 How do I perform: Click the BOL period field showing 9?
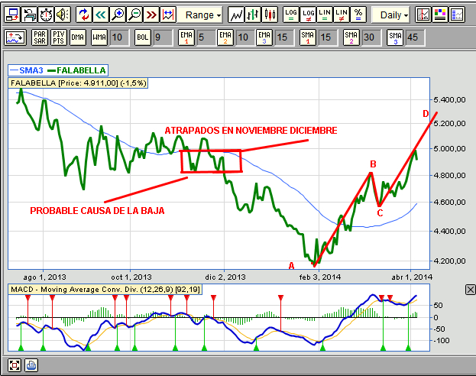coord(163,37)
